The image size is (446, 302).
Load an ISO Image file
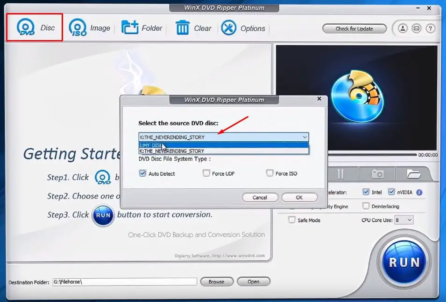pos(89,27)
